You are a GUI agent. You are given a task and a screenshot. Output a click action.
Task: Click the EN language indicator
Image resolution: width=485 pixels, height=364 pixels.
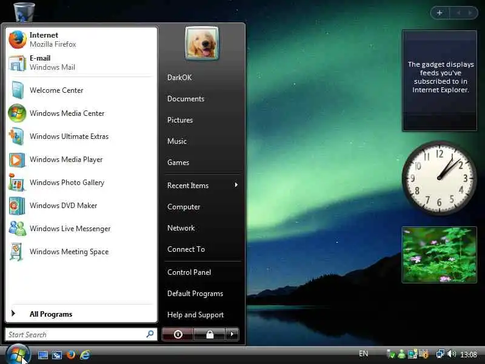[363, 354]
